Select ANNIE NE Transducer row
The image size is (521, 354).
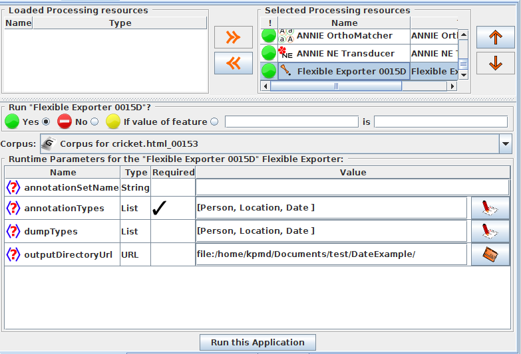tap(345, 53)
